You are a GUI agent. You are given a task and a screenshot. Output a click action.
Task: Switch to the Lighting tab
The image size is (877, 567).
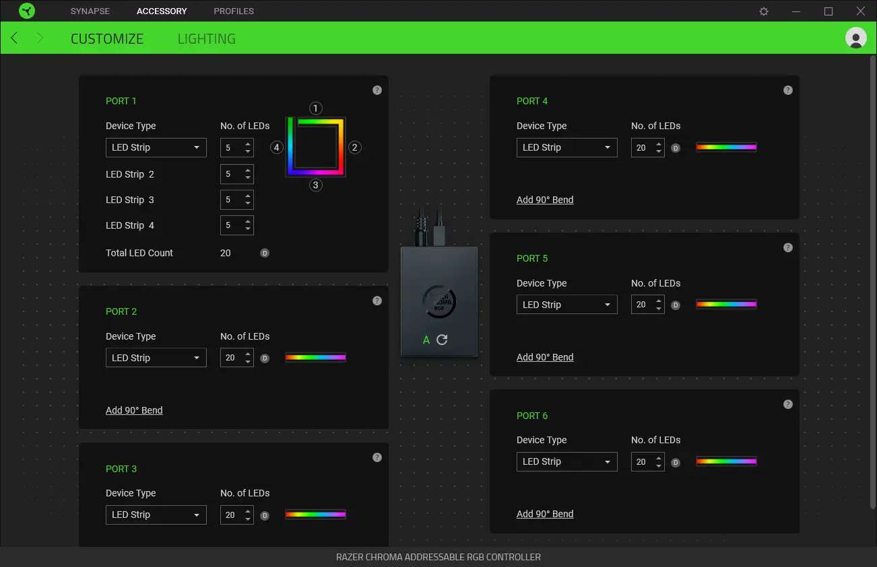click(206, 39)
